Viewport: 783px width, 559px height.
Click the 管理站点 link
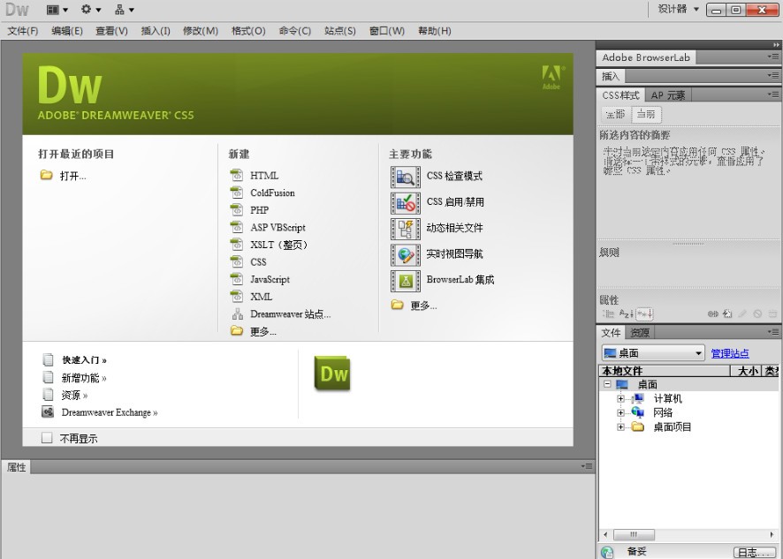pos(730,353)
